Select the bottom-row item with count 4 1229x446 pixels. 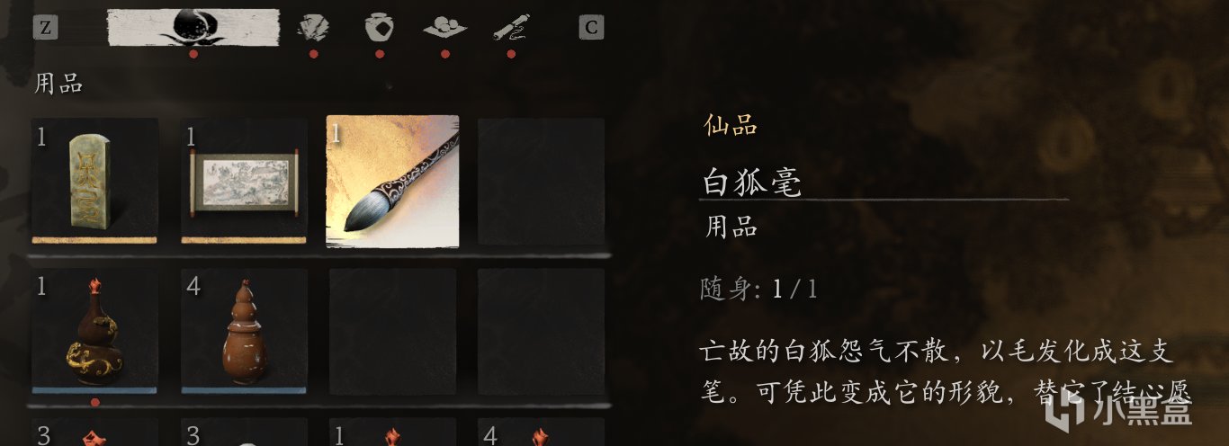pyautogui.click(x=541, y=433)
